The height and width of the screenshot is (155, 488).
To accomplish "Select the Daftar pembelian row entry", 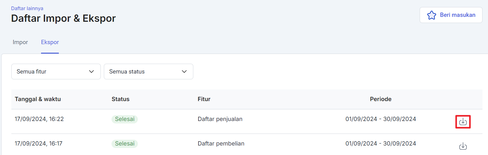I will pos(221,144).
